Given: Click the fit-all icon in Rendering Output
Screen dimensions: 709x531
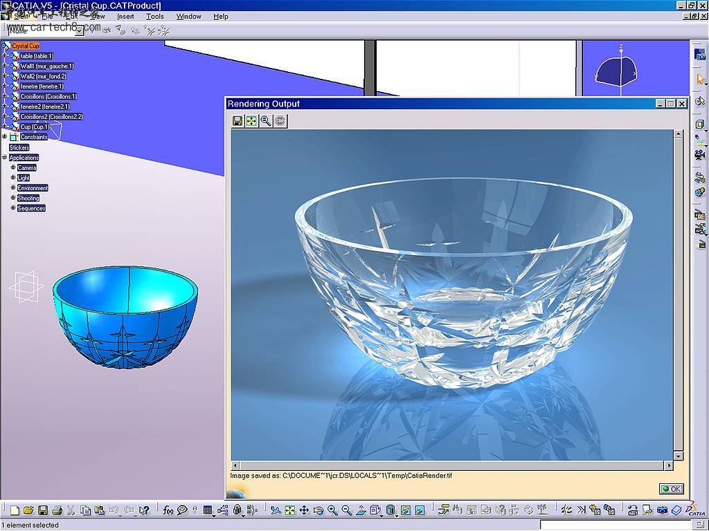Looking at the screenshot, I should pyautogui.click(x=252, y=120).
